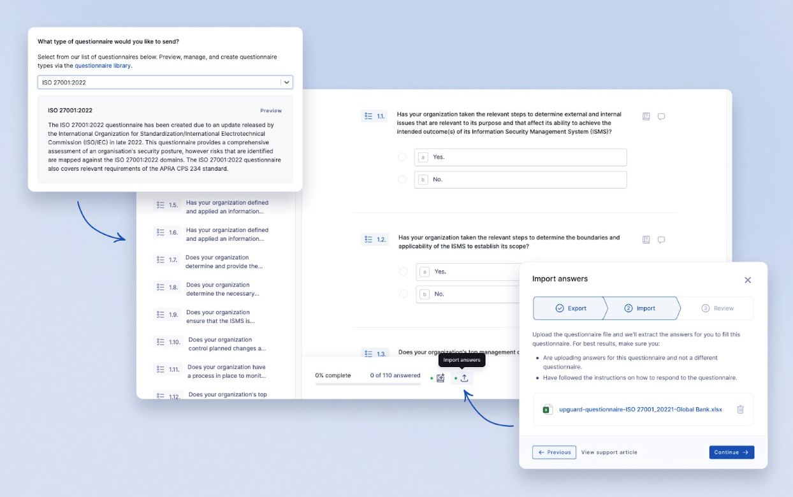Screen dimensions: 793x497
Task: Open comment bubble icon for question 1.1
Action: (661, 117)
